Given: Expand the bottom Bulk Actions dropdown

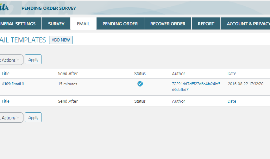Looking at the screenshot, I should (x=11, y=118).
